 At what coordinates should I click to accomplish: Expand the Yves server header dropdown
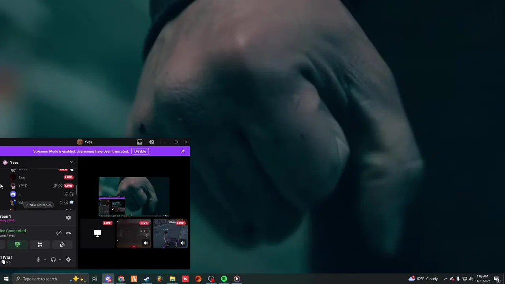click(71, 162)
